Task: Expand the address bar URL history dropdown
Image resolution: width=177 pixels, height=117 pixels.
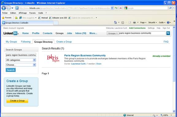Action: tap(112, 8)
